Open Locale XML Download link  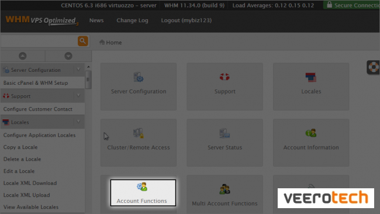pyautogui.click(x=30, y=183)
